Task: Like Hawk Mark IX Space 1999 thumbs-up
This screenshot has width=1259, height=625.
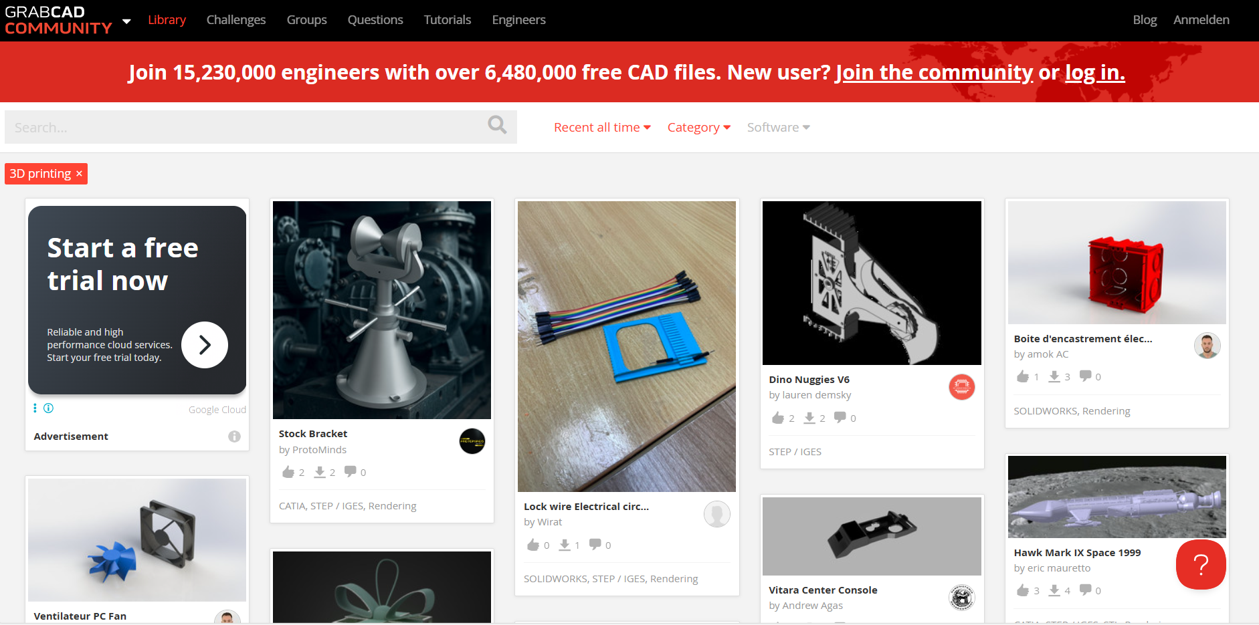Action: (x=1023, y=590)
